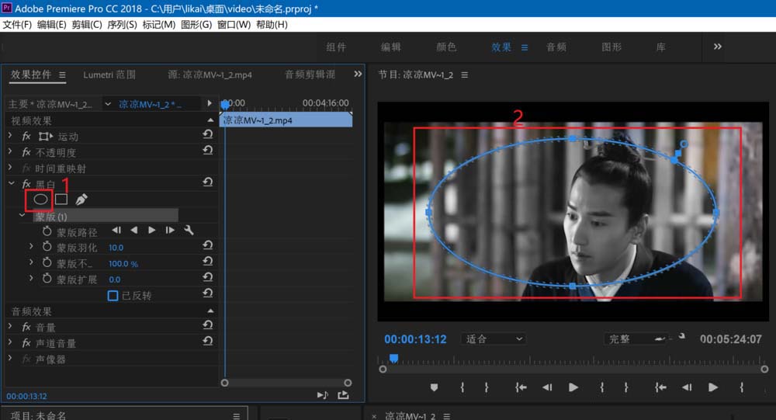This screenshot has width=776, height=420.
Task: Reset the 声道音量 effect
Action: (208, 341)
